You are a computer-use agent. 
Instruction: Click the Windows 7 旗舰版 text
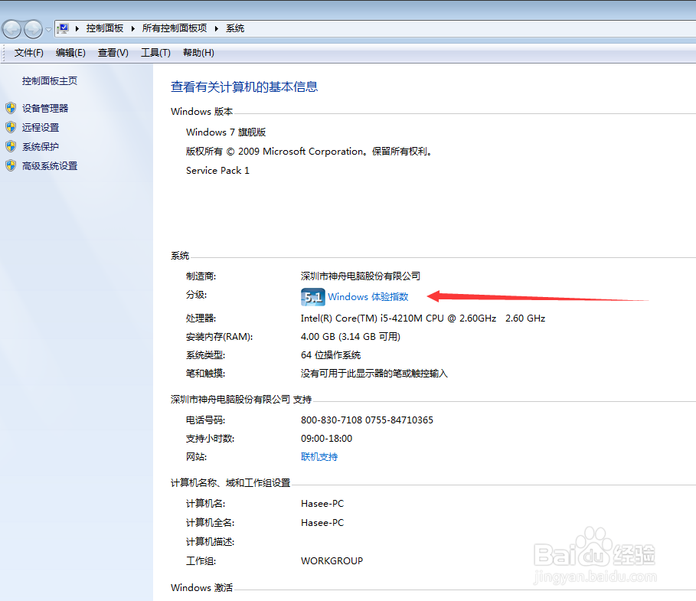click(x=226, y=132)
